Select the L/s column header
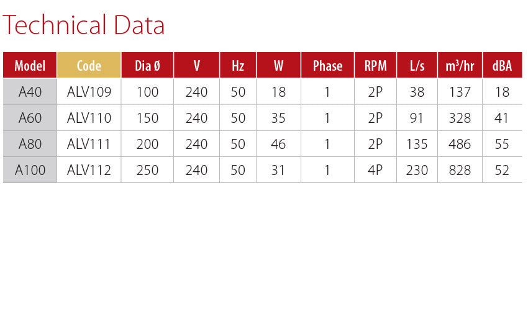Image resolution: width=528 pixels, height=322 pixels. click(x=417, y=66)
